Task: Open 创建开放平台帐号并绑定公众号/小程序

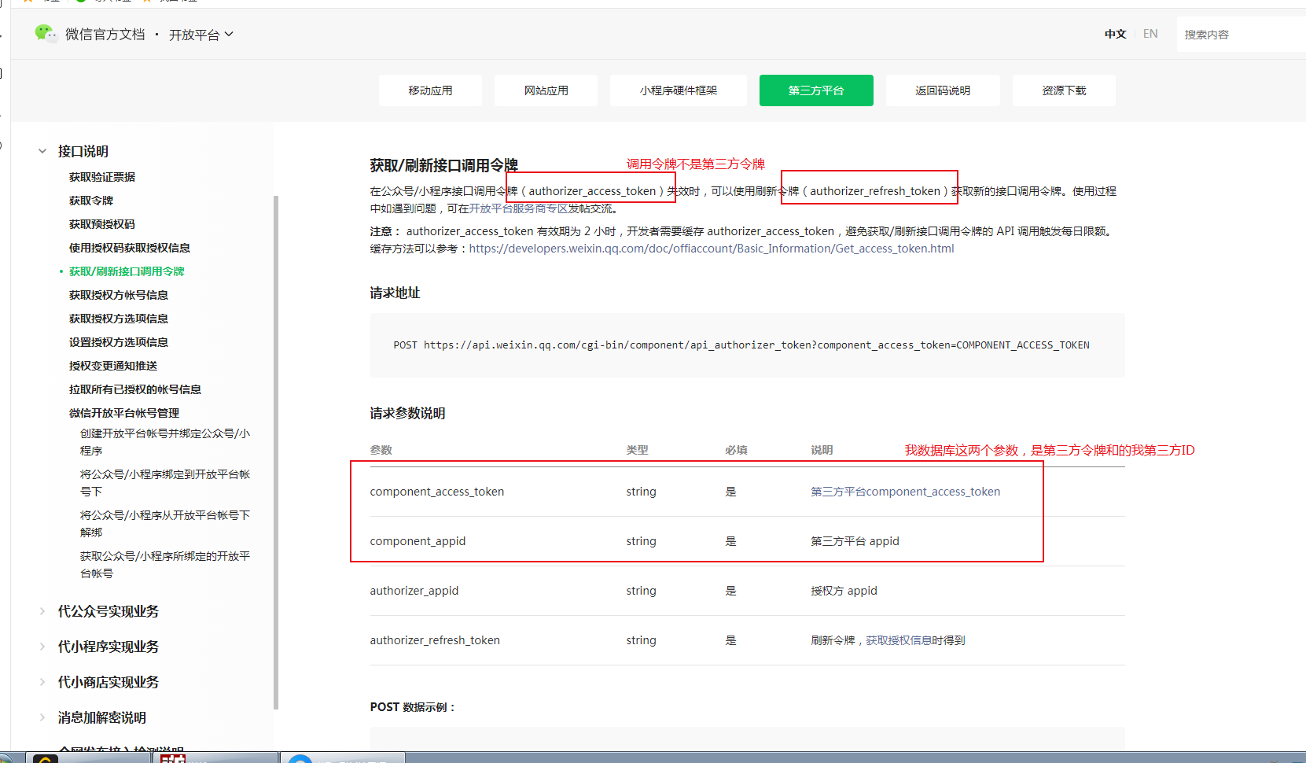Action: point(165,442)
